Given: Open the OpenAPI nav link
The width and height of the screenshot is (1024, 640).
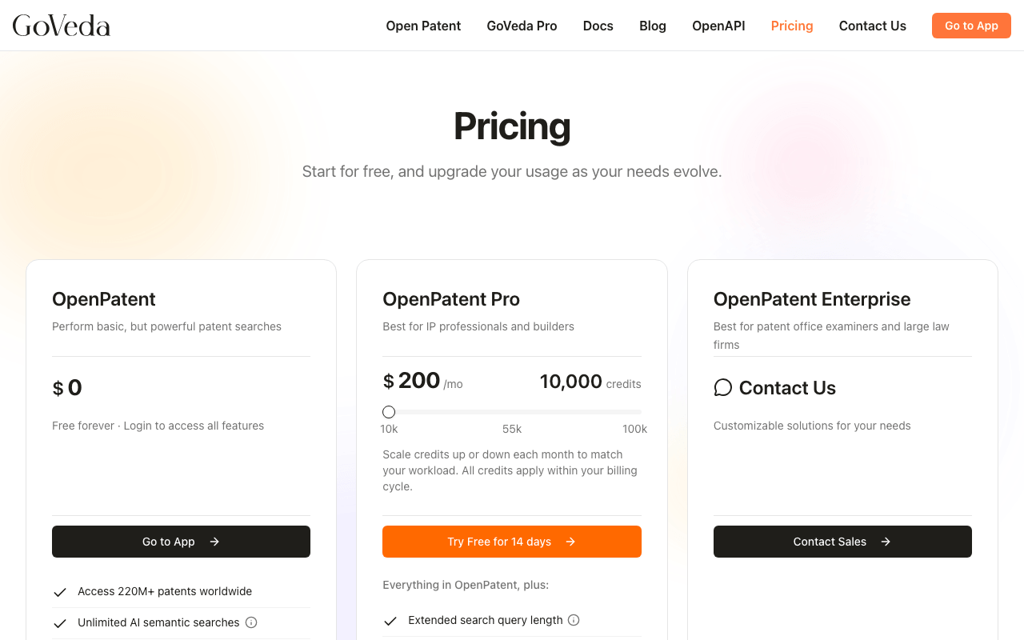Looking at the screenshot, I should click(x=718, y=26).
